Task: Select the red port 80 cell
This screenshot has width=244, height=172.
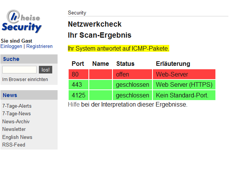Action: pos(78,74)
